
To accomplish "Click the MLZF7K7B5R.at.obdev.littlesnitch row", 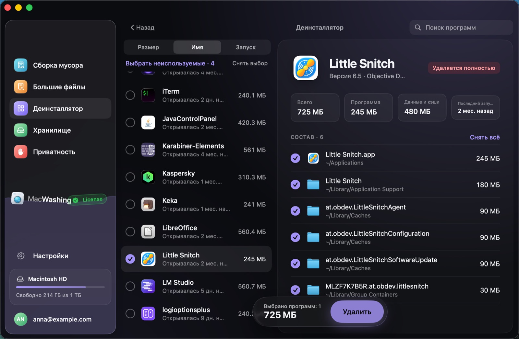I will [395, 290].
